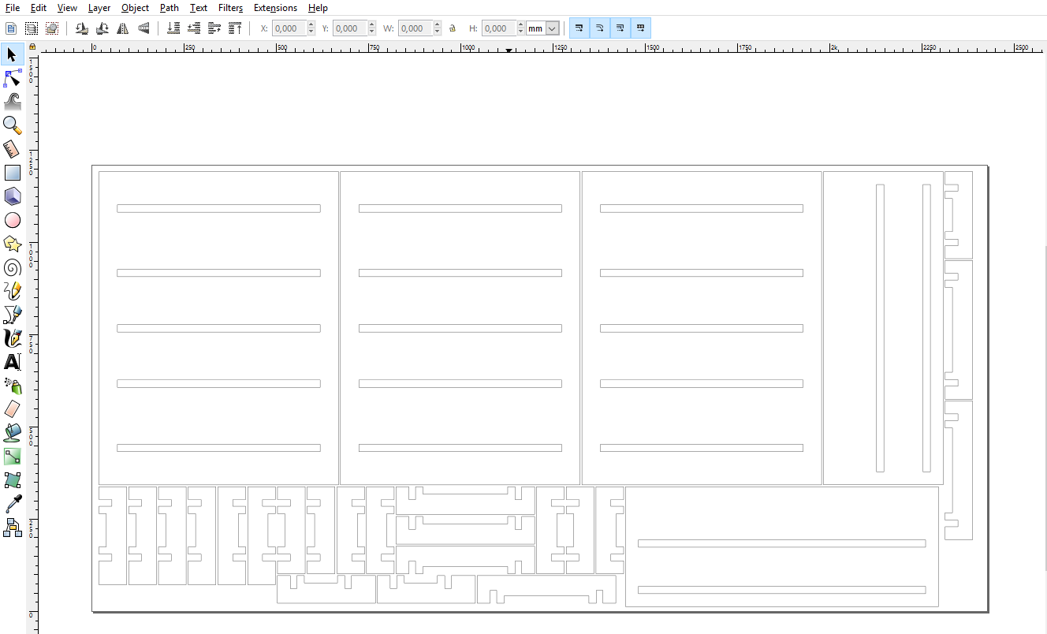
Task: Increase the W width value
Action: [x=438, y=24]
